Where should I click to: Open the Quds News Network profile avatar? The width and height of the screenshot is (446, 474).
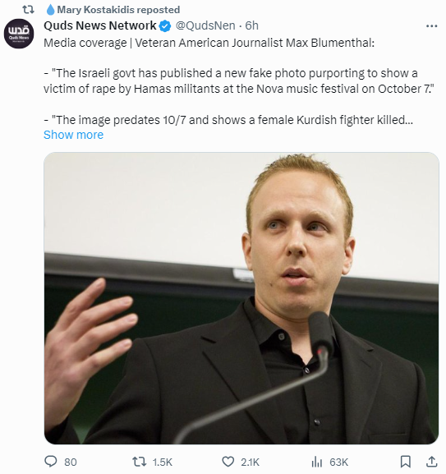click(19, 33)
